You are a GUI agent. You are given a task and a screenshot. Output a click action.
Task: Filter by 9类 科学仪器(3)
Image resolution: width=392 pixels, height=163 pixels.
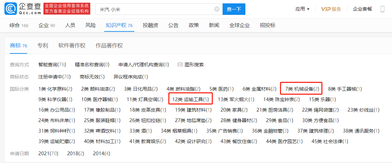pos(56,99)
